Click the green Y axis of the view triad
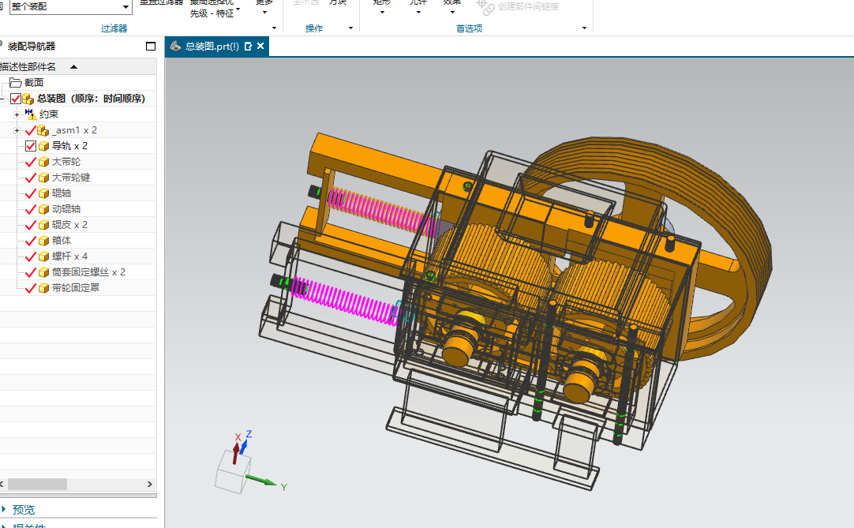The image size is (854, 528). (261, 480)
